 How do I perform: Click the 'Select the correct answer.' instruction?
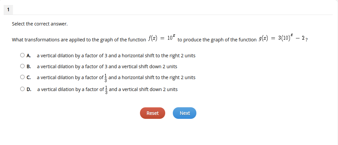(40, 24)
